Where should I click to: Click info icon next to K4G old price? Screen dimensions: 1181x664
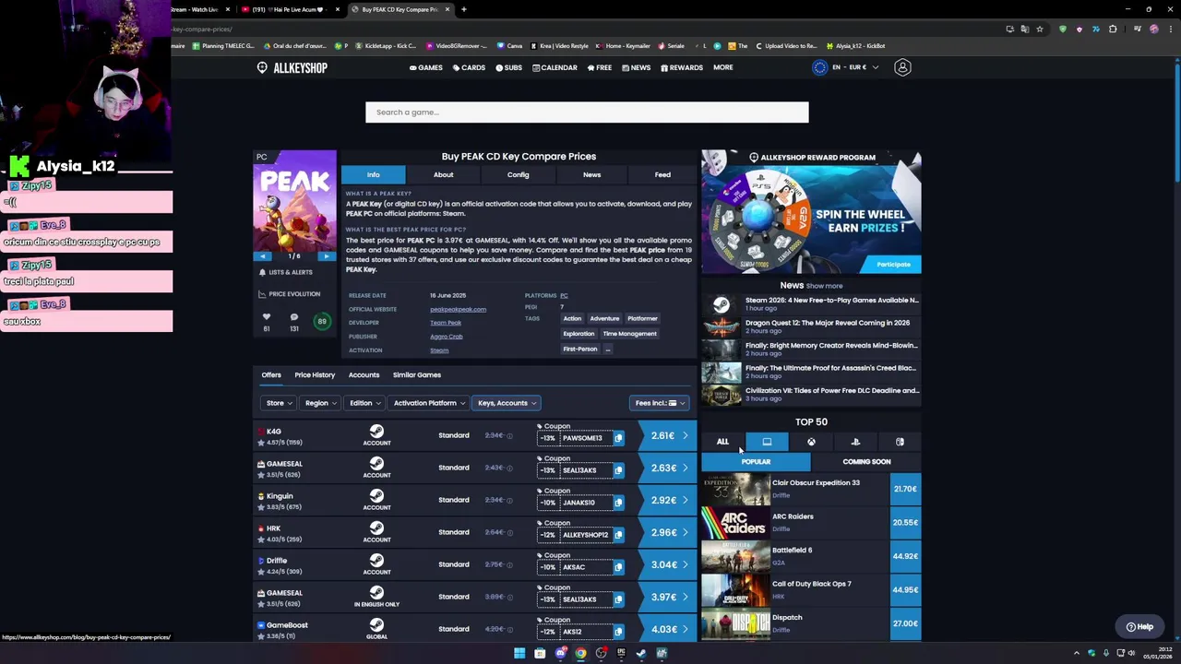pyautogui.click(x=509, y=436)
